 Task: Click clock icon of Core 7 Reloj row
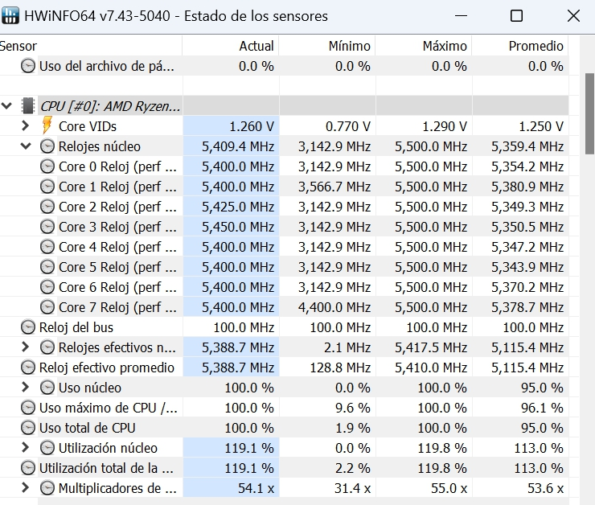point(47,307)
